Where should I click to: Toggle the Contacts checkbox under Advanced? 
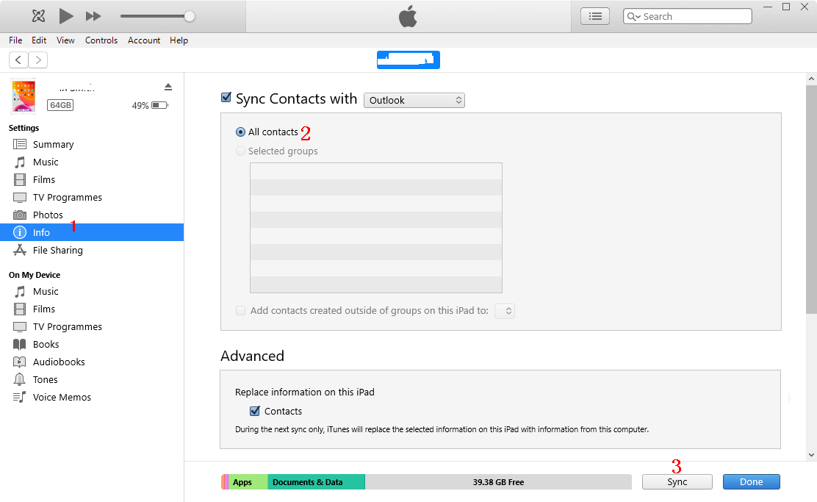pyautogui.click(x=255, y=411)
